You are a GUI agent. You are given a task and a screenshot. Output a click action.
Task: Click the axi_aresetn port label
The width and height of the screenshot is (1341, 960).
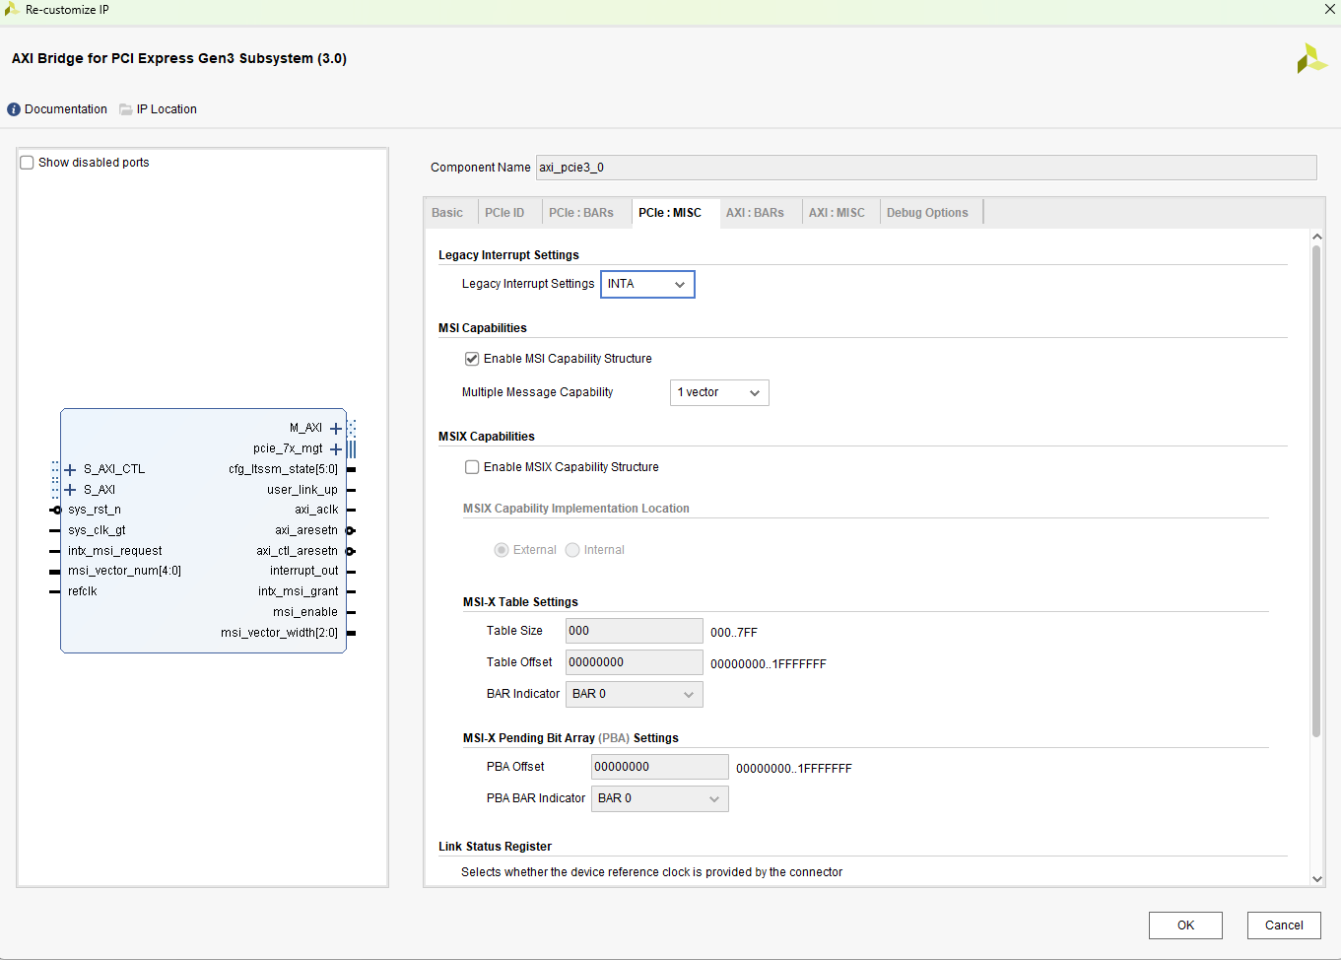(306, 530)
